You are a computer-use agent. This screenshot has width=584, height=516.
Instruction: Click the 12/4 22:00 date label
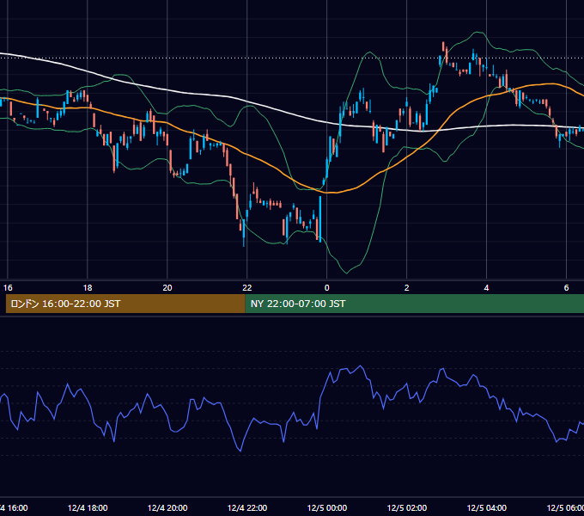[x=247, y=507]
